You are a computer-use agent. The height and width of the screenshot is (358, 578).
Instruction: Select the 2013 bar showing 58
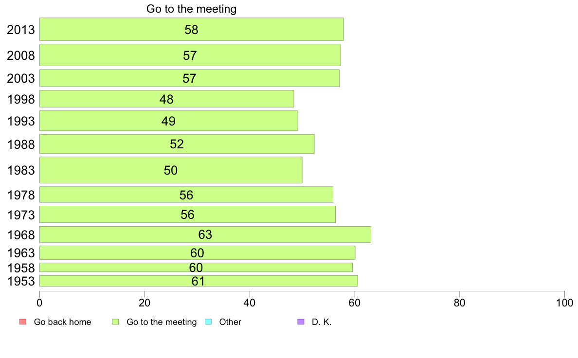192,29
